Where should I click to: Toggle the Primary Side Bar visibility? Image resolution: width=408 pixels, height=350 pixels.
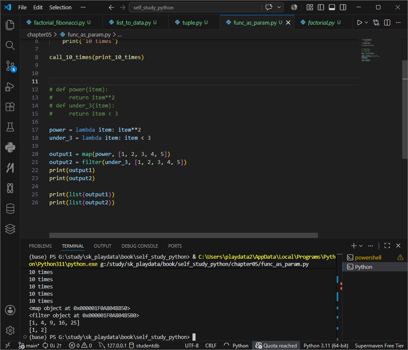coord(321,7)
